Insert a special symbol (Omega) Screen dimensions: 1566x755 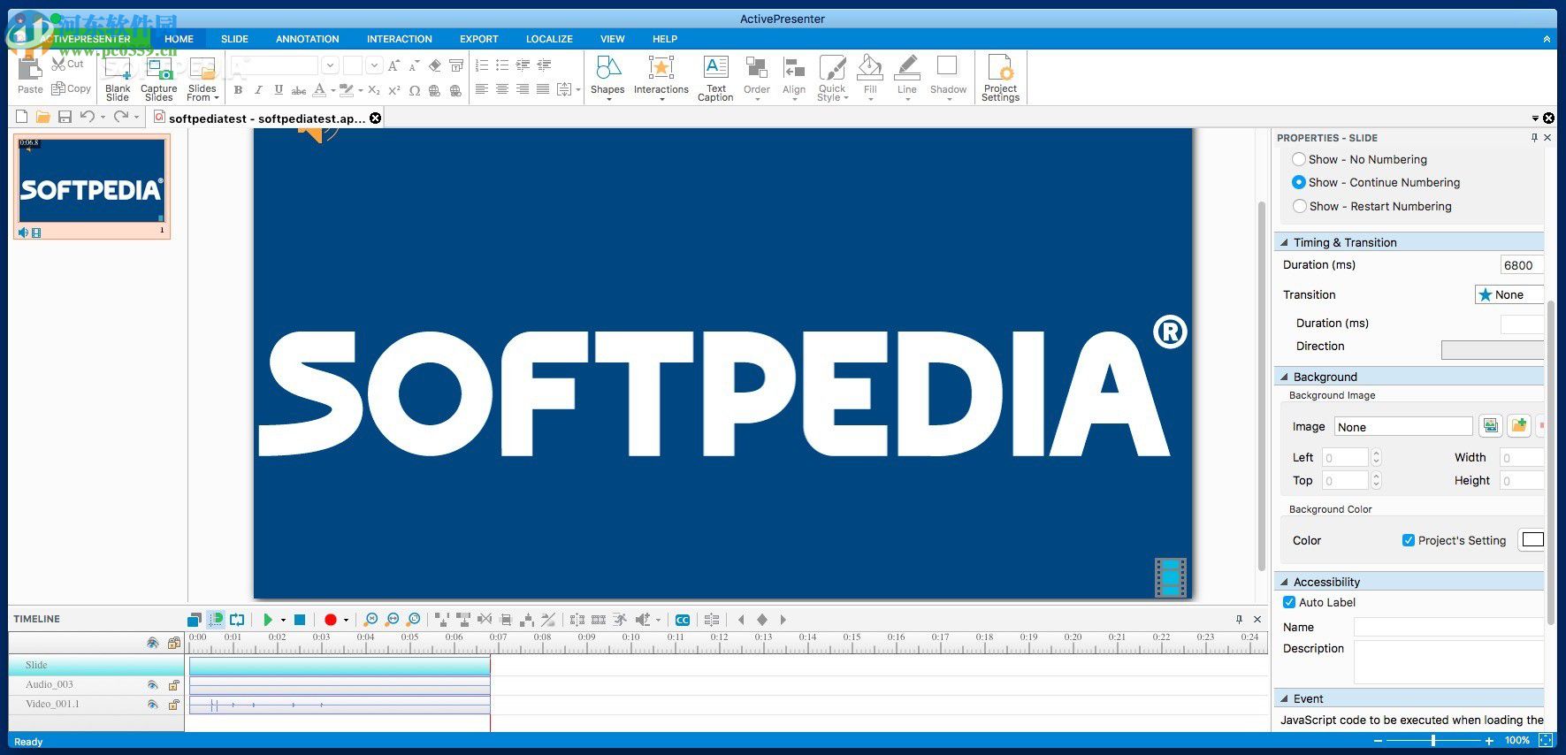point(414,90)
